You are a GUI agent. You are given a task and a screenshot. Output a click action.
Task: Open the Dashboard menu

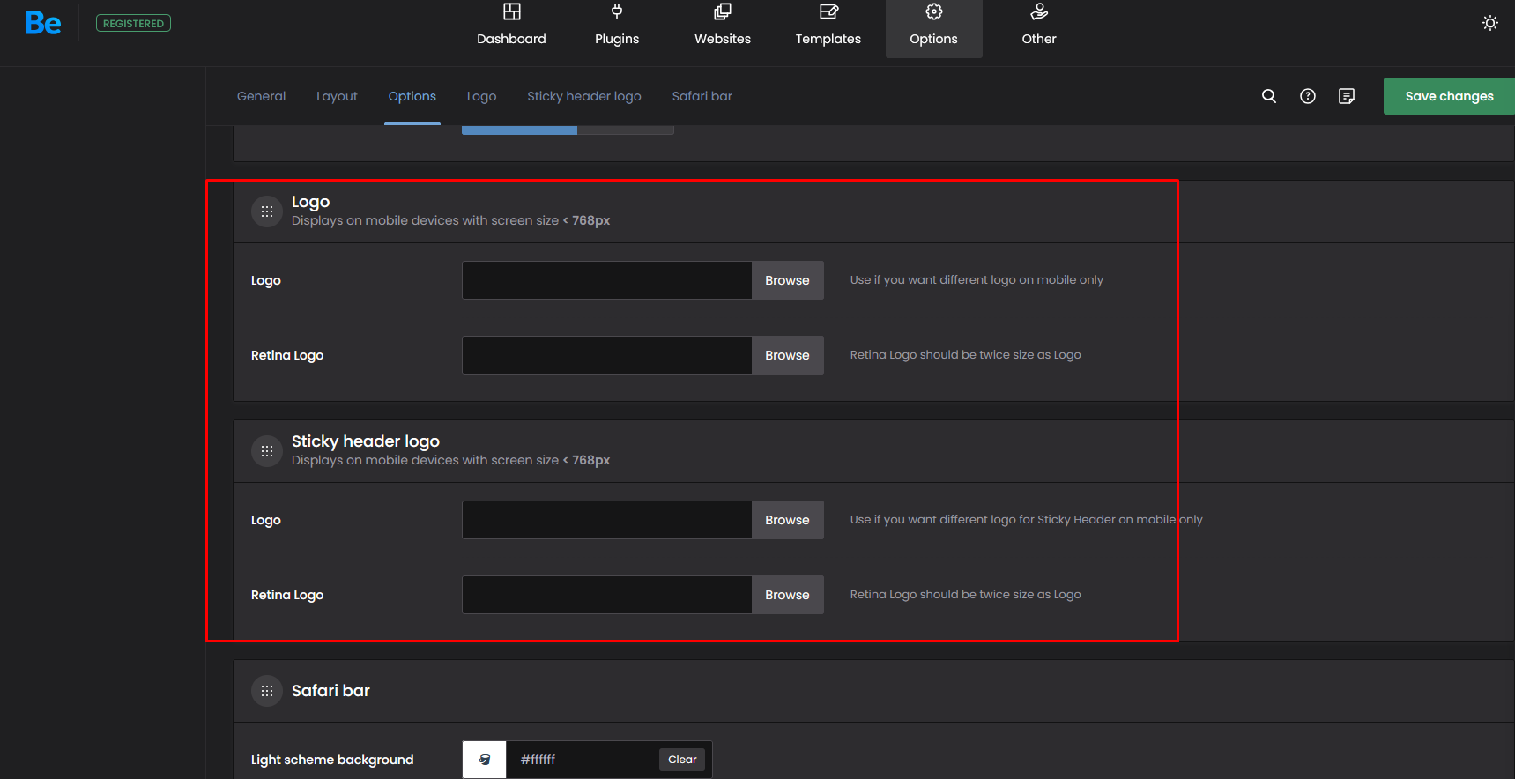tap(511, 26)
